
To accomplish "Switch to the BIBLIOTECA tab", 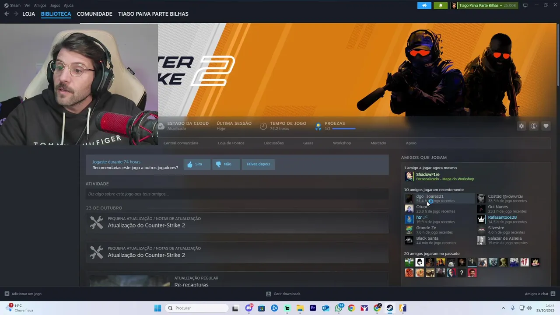I will tap(56, 14).
